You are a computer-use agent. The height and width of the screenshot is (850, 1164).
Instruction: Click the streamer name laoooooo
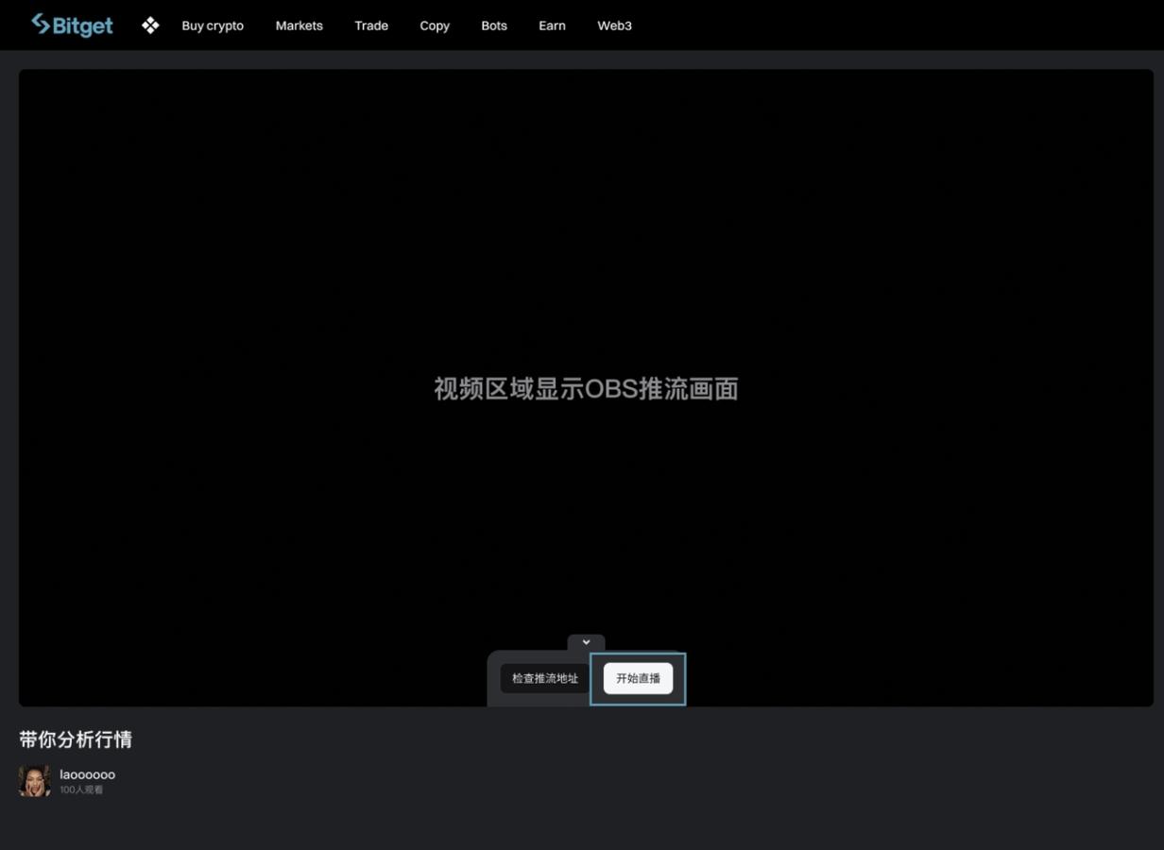pyautogui.click(x=87, y=773)
